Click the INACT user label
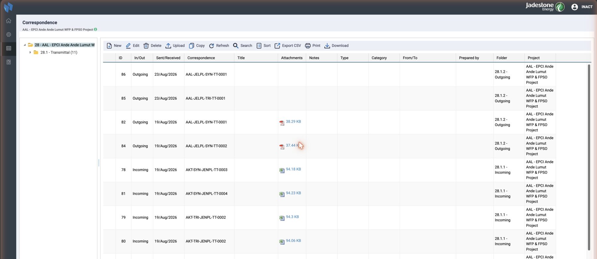This screenshot has height=259, width=597. tap(587, 7)
